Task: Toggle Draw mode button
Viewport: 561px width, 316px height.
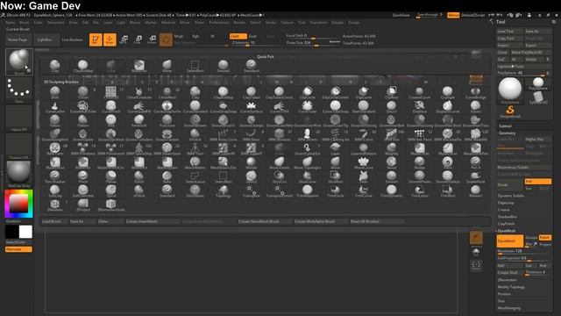Action: pyautogui.click(x=110, y=39)
